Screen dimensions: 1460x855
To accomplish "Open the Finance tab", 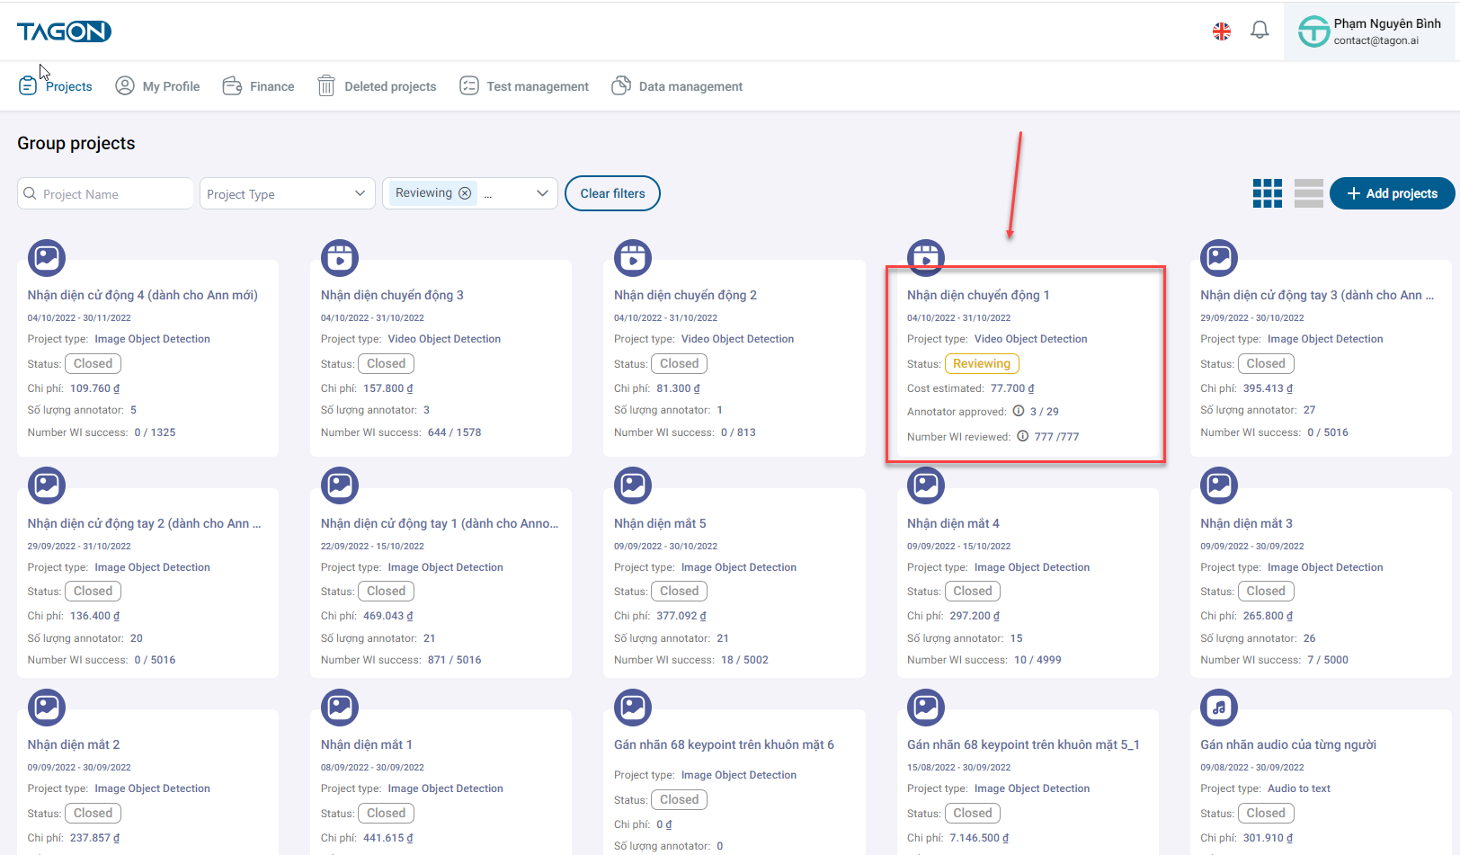I will tap(259, 86).
